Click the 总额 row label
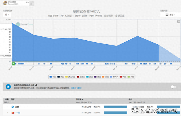This screenshot has width=181, height=116. (17, 107)
